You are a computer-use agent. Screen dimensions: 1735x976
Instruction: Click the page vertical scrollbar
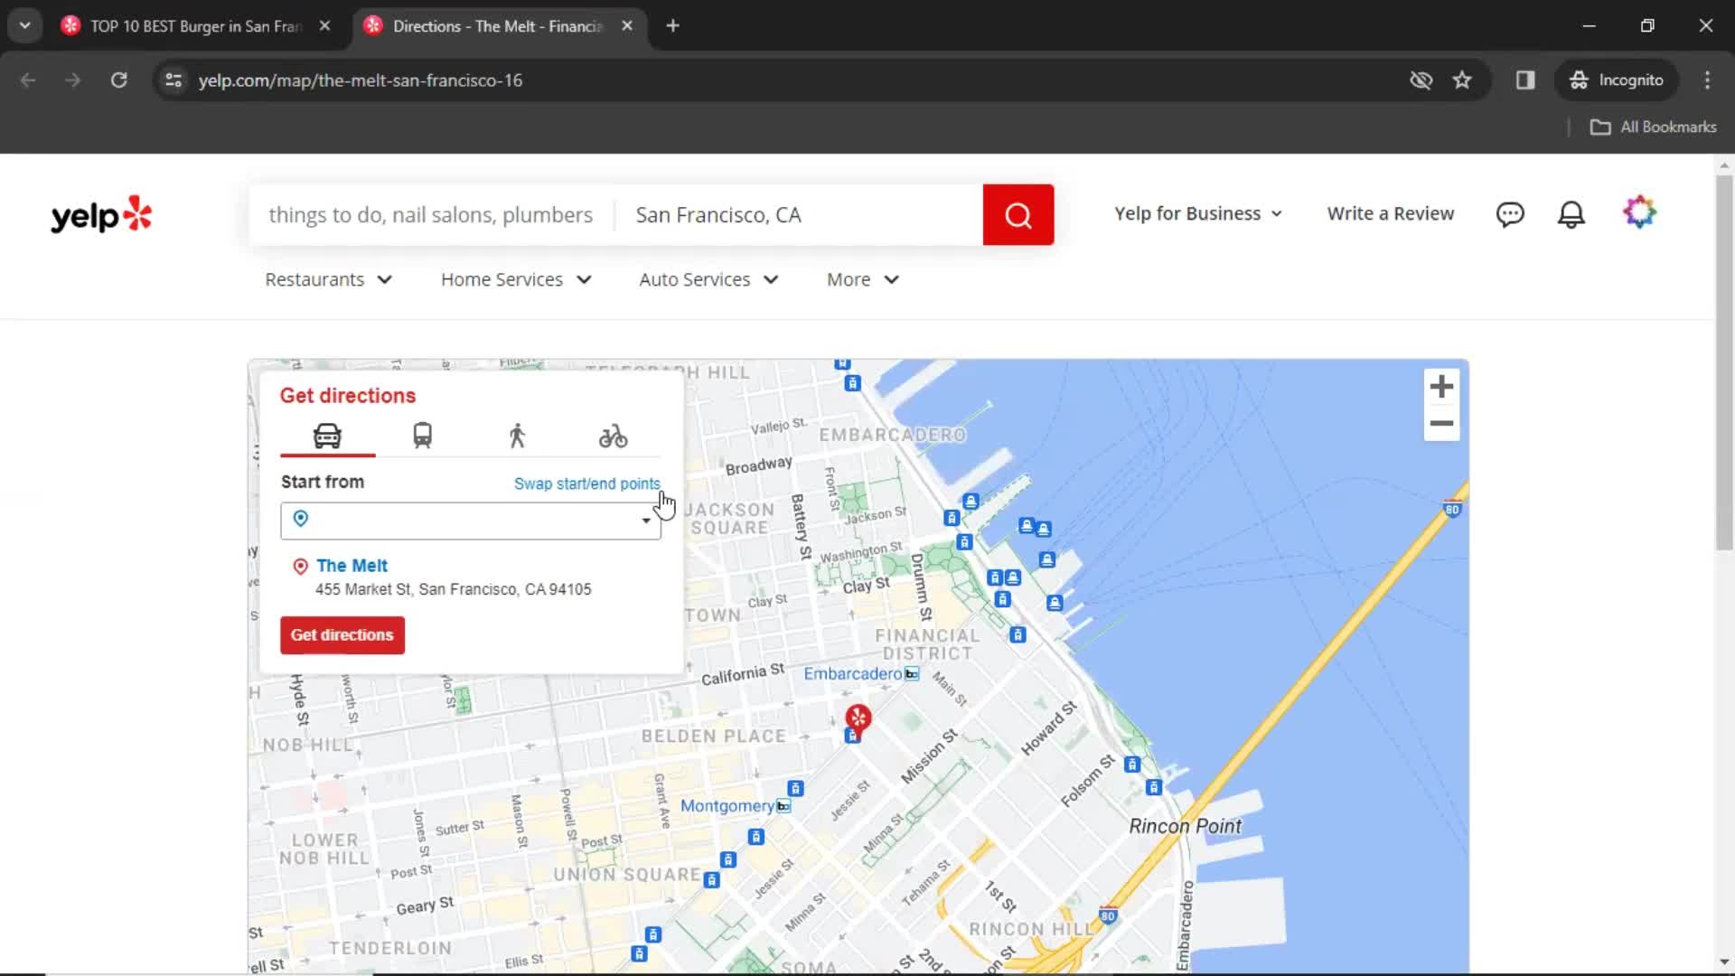[x=1724, y=361]
